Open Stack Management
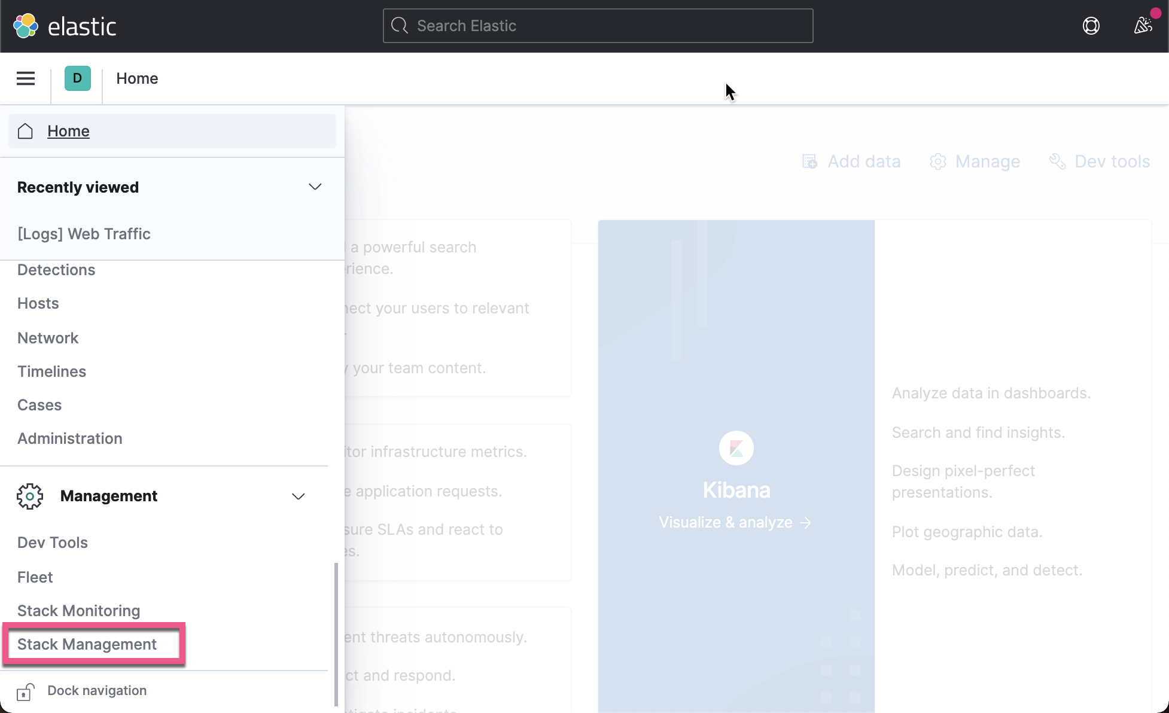The height and width of the screenshot is (713, 1169). pyautogui.click(x=87, y=644)
